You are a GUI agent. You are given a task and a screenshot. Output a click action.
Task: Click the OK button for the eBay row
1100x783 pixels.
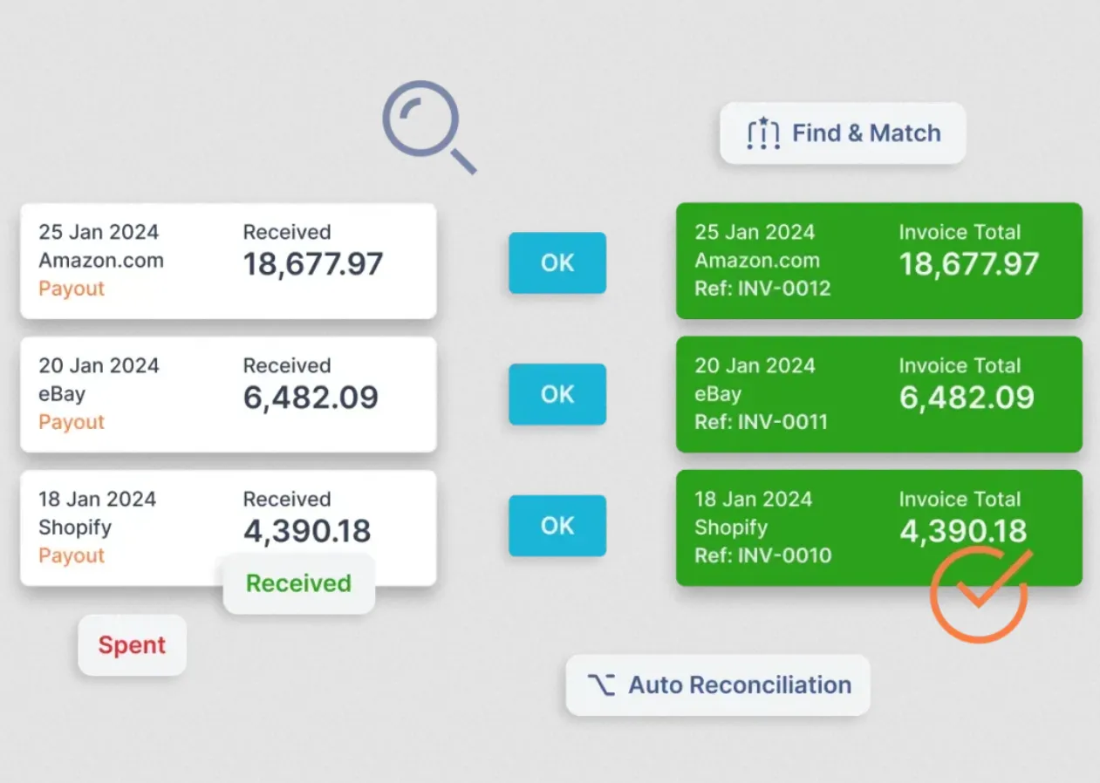click(x=557, y=394)
